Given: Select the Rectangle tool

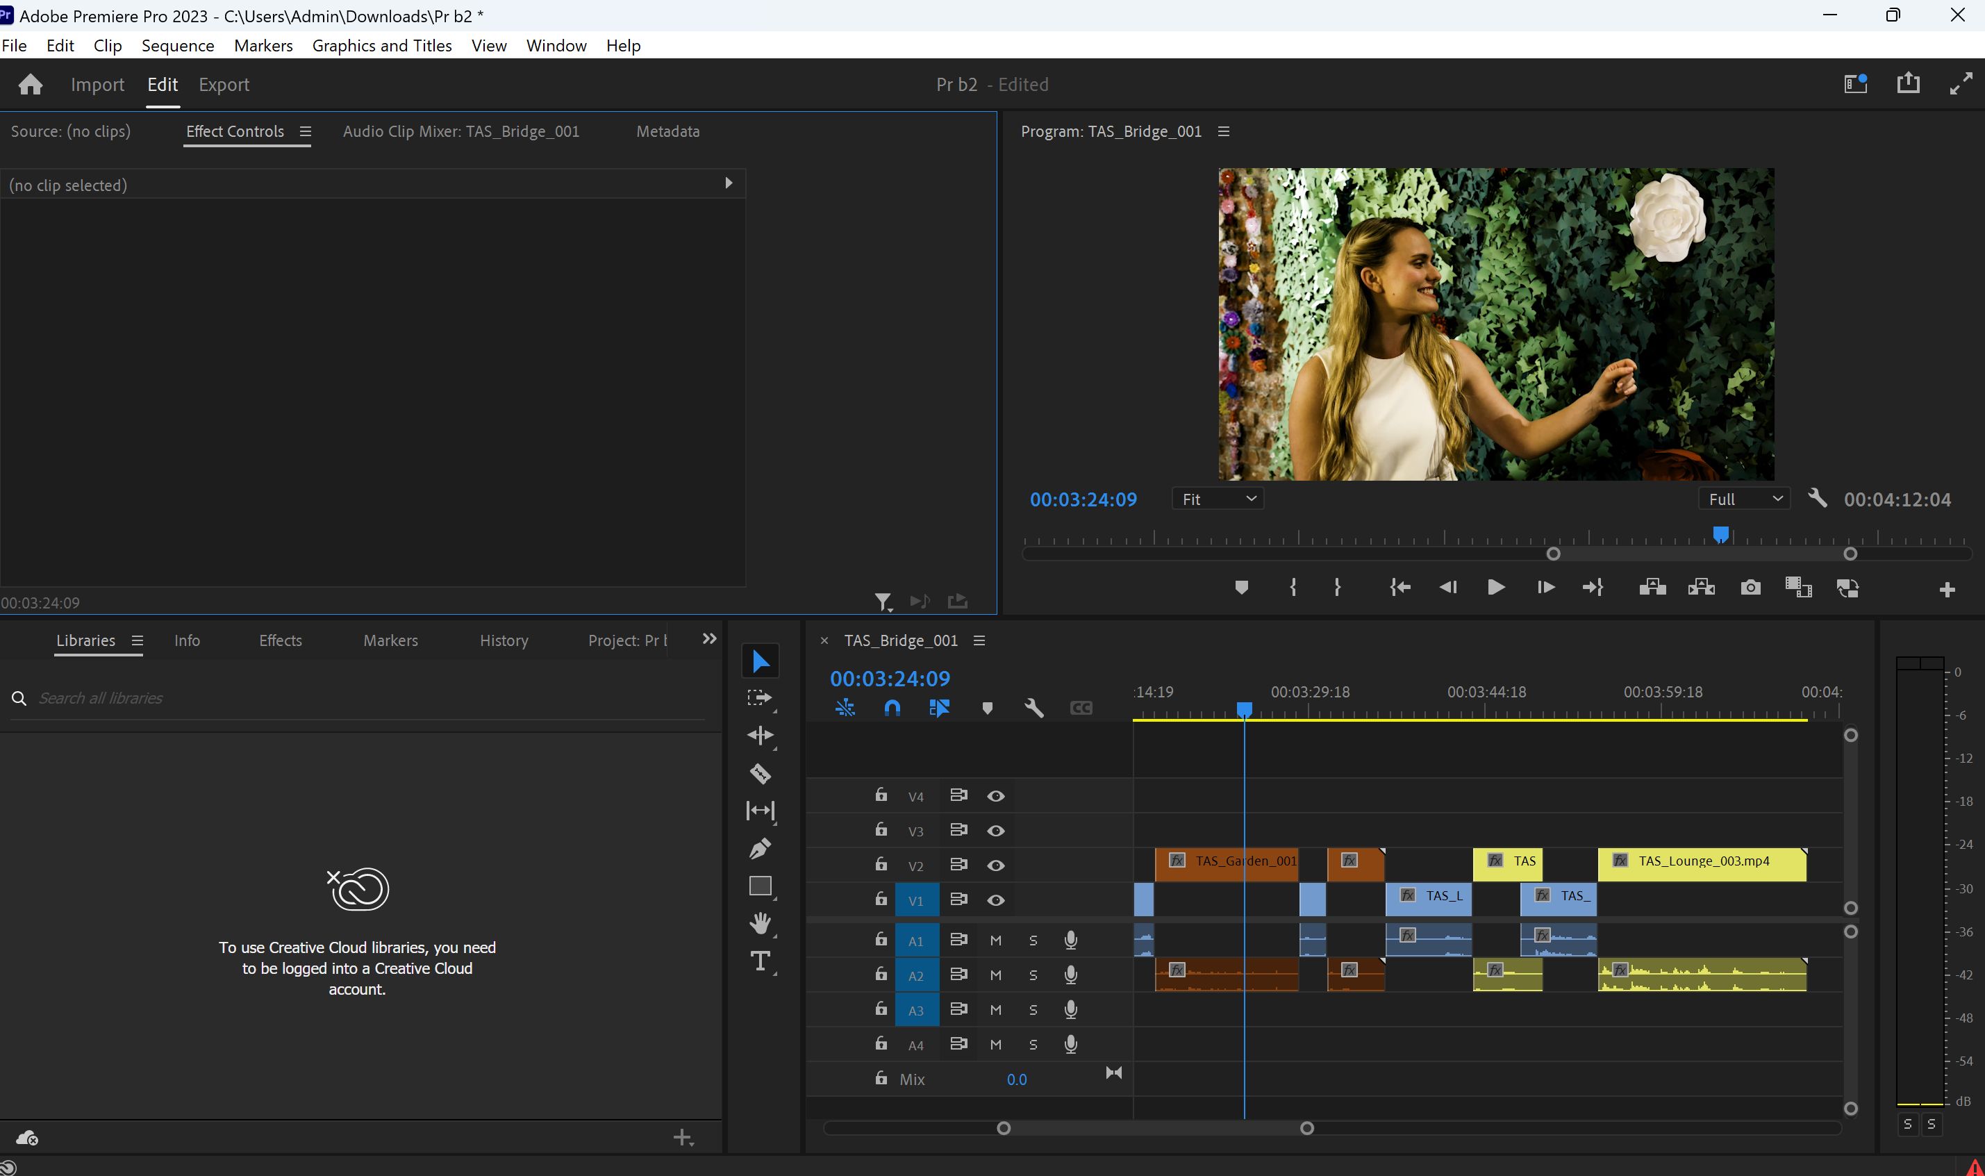Looking at the screenshot, I should 760,886.
